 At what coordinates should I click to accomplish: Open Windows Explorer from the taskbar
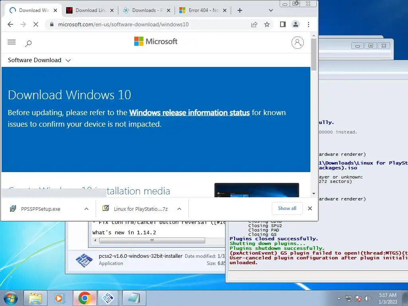[35, 298]
